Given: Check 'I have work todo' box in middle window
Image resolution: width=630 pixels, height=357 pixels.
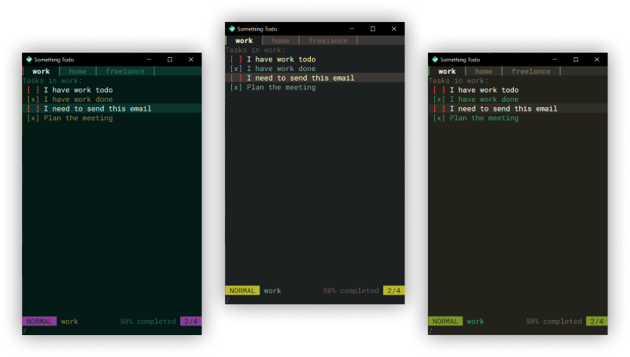Looking at the screenshot, I should pyautogui.click(x=235, y=60).
